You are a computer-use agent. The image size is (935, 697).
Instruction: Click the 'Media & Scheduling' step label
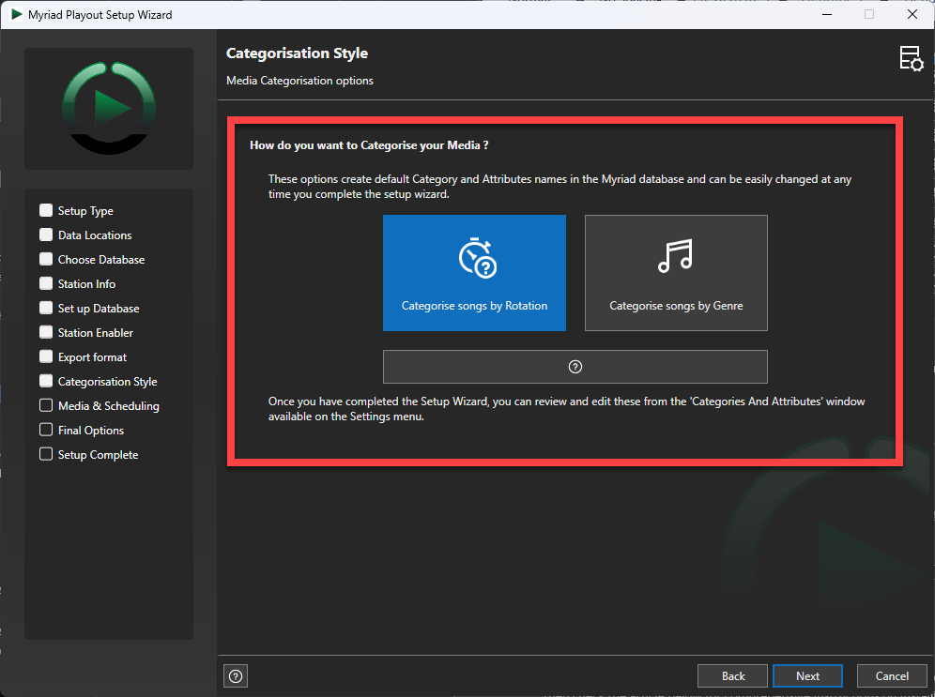tap(109, 406)
